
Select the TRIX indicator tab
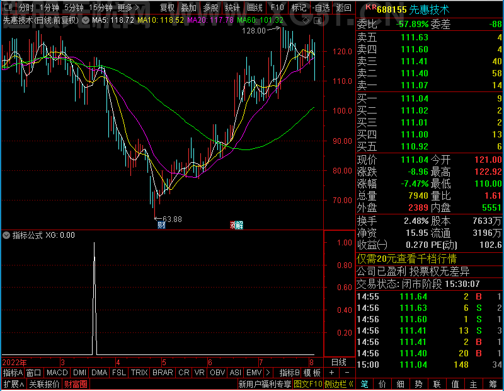click(x=139, y=373)
